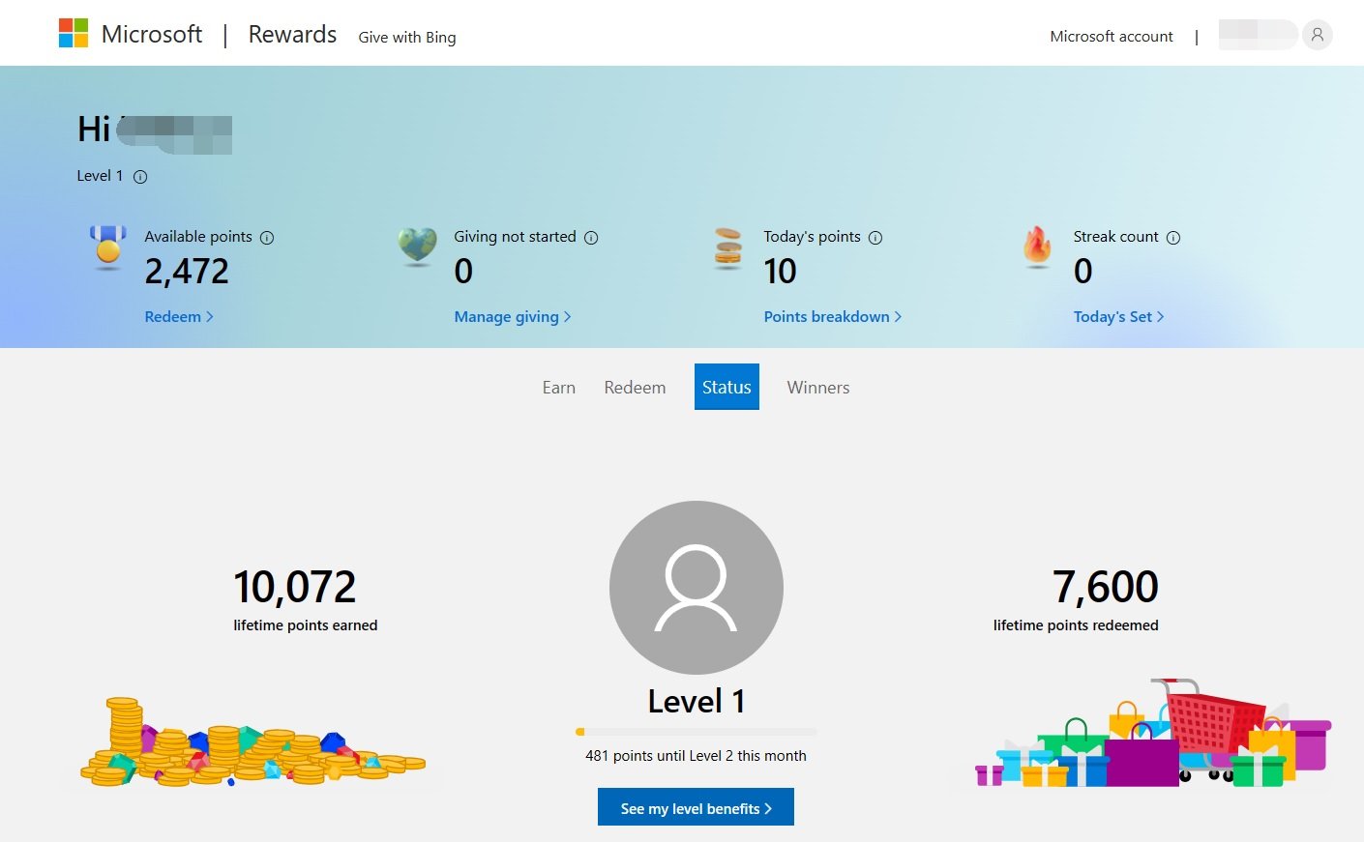The width and height of the screenshot is (1364, 842).
Task: Open the Today's Set link
Action: coord(1119,317)
